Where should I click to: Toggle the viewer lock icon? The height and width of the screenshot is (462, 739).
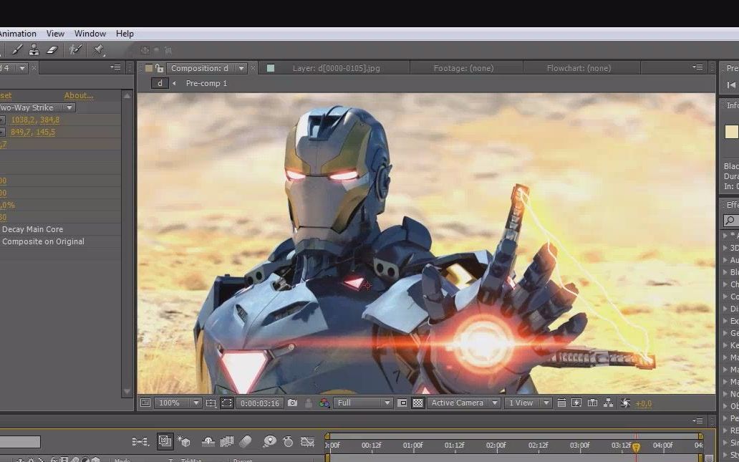(x=159, y=68)
